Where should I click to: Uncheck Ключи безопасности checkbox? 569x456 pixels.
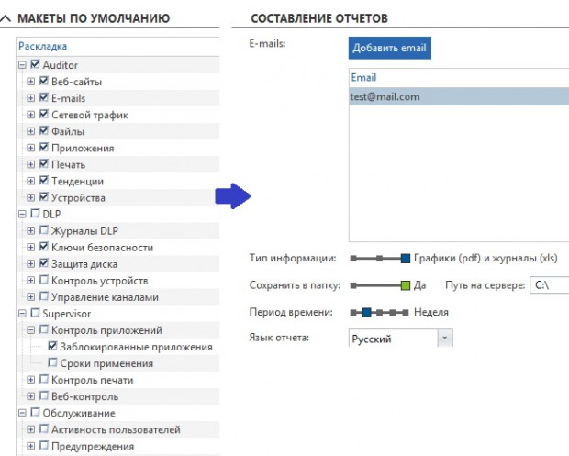point(44,246)
